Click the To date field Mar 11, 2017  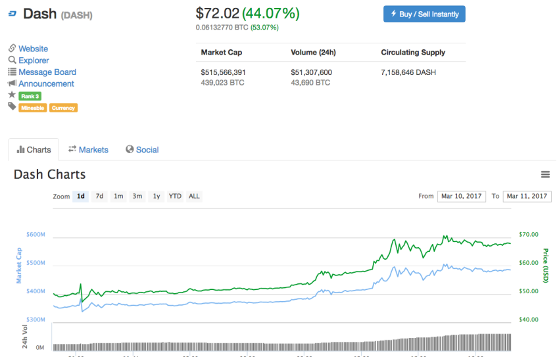pyautogui.click(x=527, y=196)
